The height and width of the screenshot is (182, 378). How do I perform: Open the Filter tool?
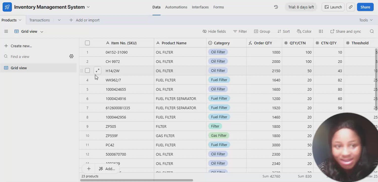click(x=240, y=31)
